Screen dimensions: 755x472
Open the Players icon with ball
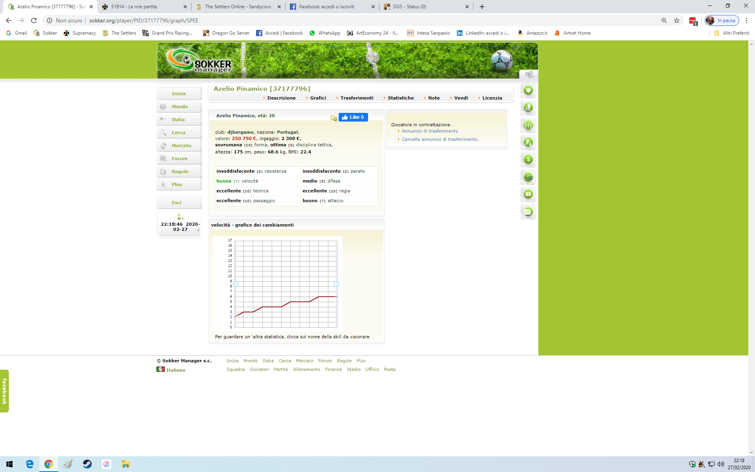pos(528,108)
